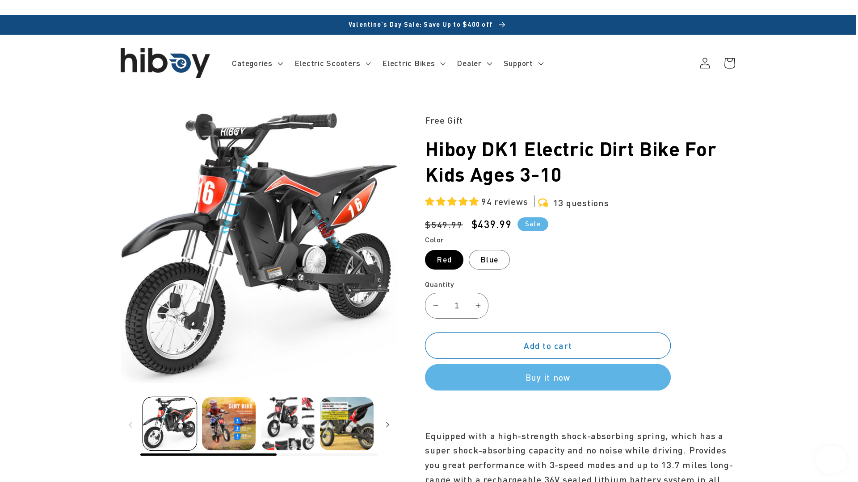Expand the Electric Scooters dropdown
The width and height of the screenshot is (858, 482).
coord(332,63)
